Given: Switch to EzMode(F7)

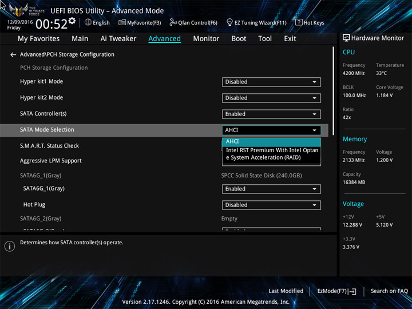Looking at the screenshot, I should [337, 291].
